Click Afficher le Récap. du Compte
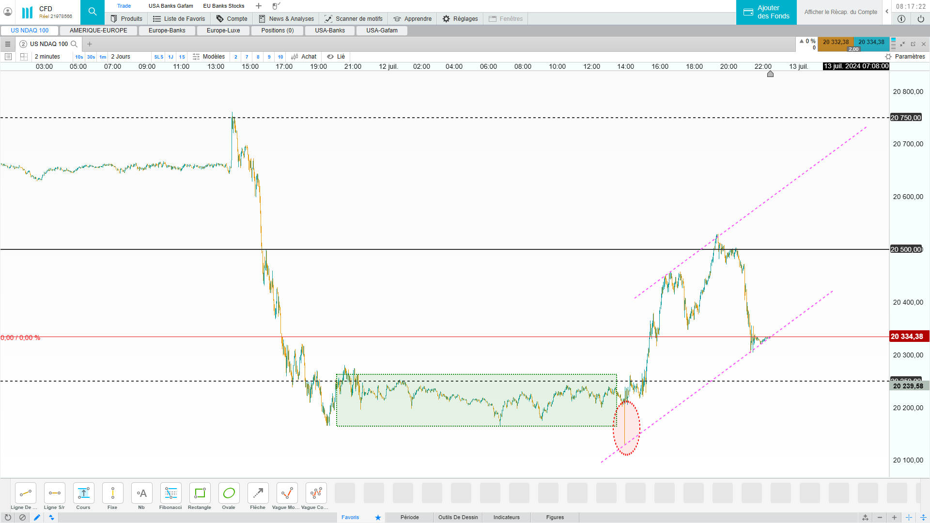This screenshot has height=523, width=930. (x=840, y=12)
